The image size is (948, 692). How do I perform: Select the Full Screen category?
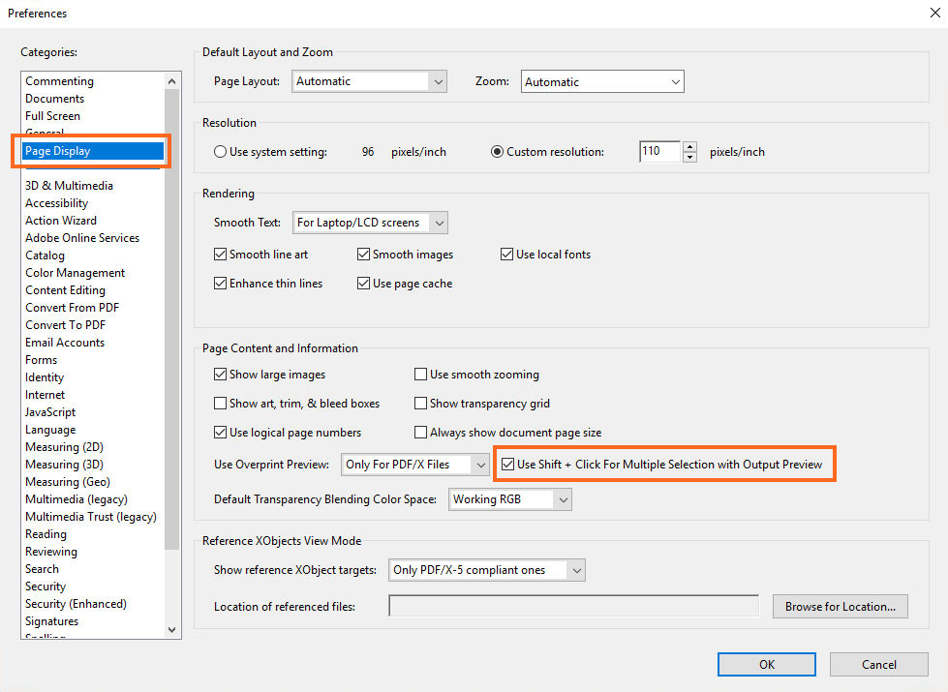coord(52,115)
